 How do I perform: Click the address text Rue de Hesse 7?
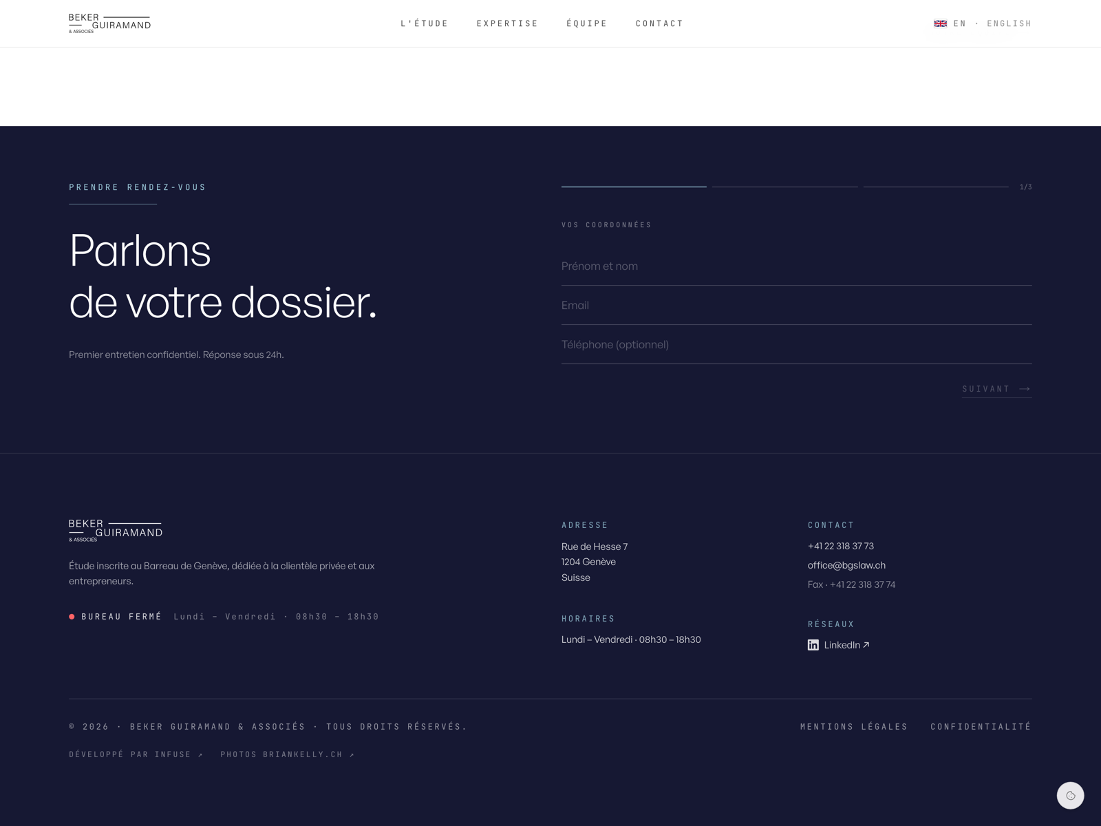(595, 547)
